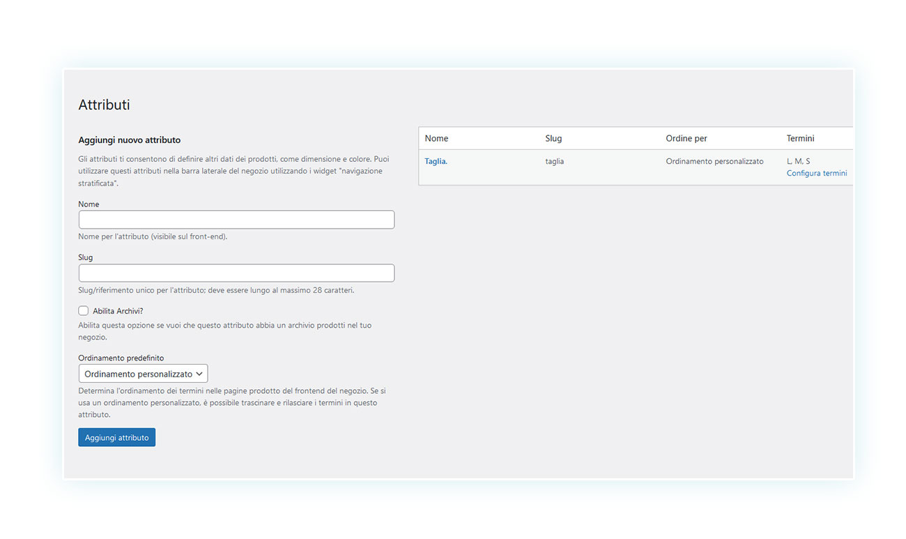This screenshot has height=539, width=906.
Task: Open the Taglia attribute link
Action: click(x=436, y=161)
